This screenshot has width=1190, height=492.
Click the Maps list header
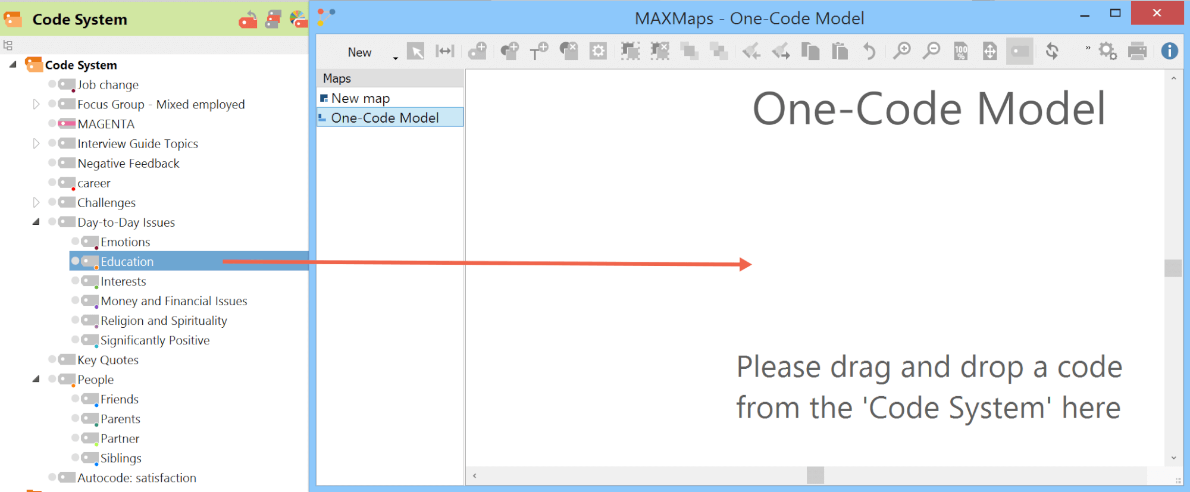(x=390, y=78)
